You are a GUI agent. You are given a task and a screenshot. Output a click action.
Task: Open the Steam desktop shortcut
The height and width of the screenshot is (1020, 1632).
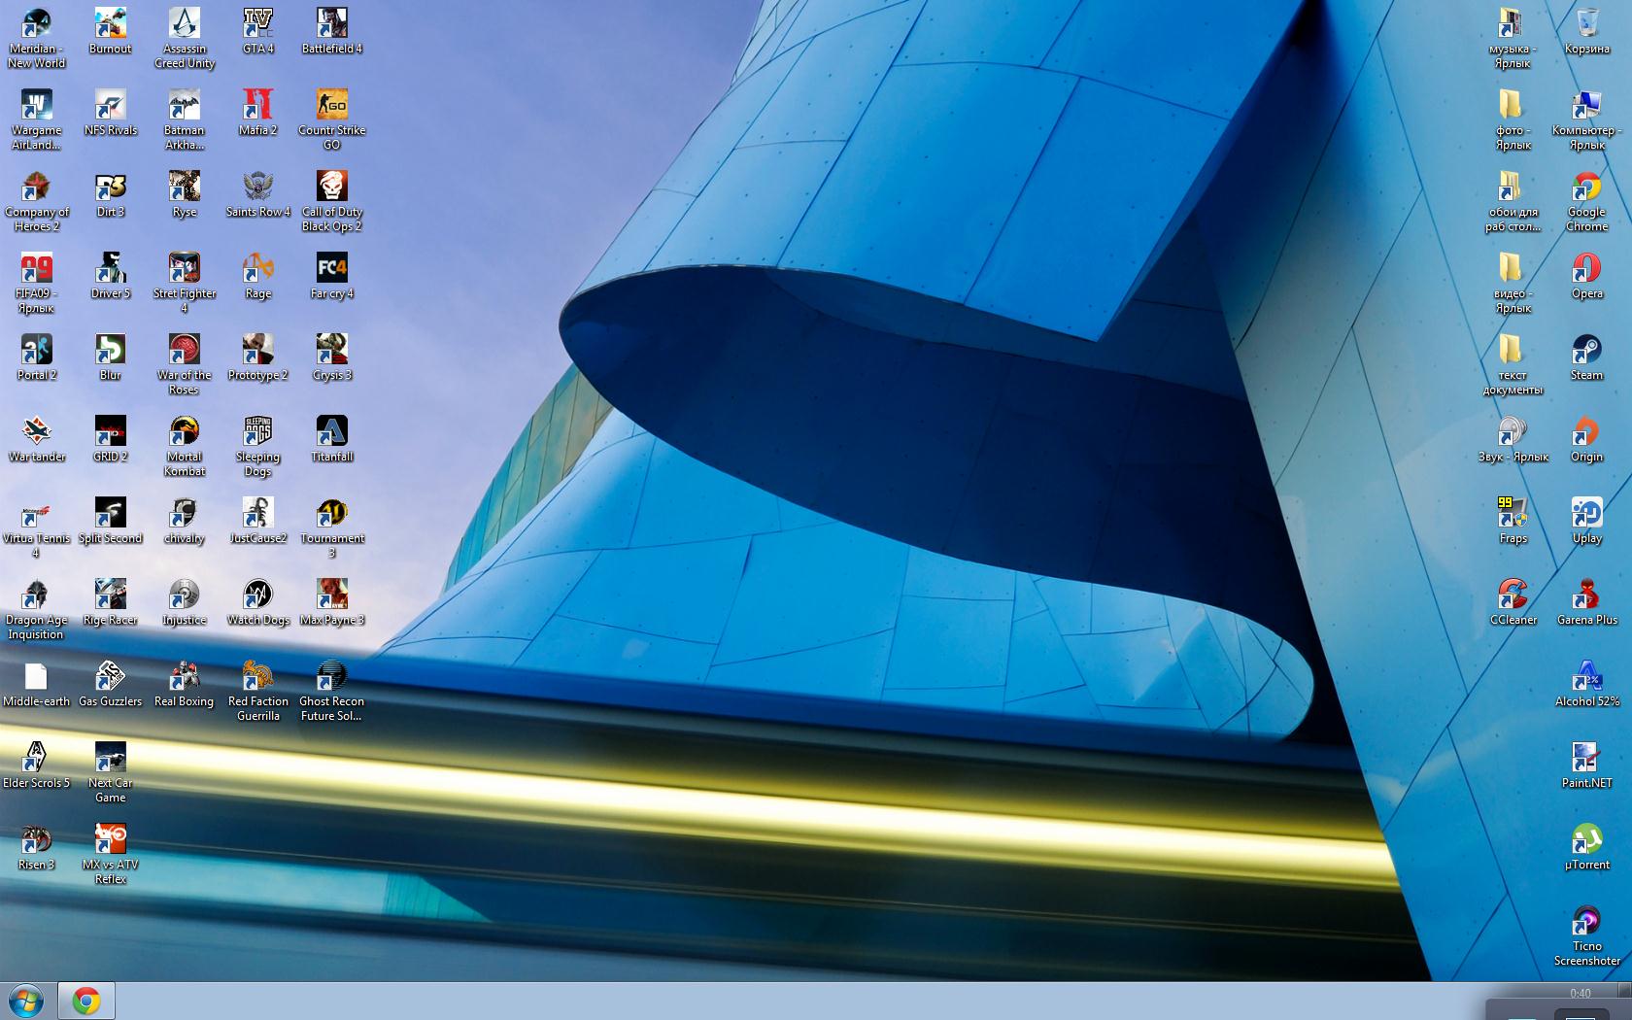pyautogui.click(x=1587, y=357)
